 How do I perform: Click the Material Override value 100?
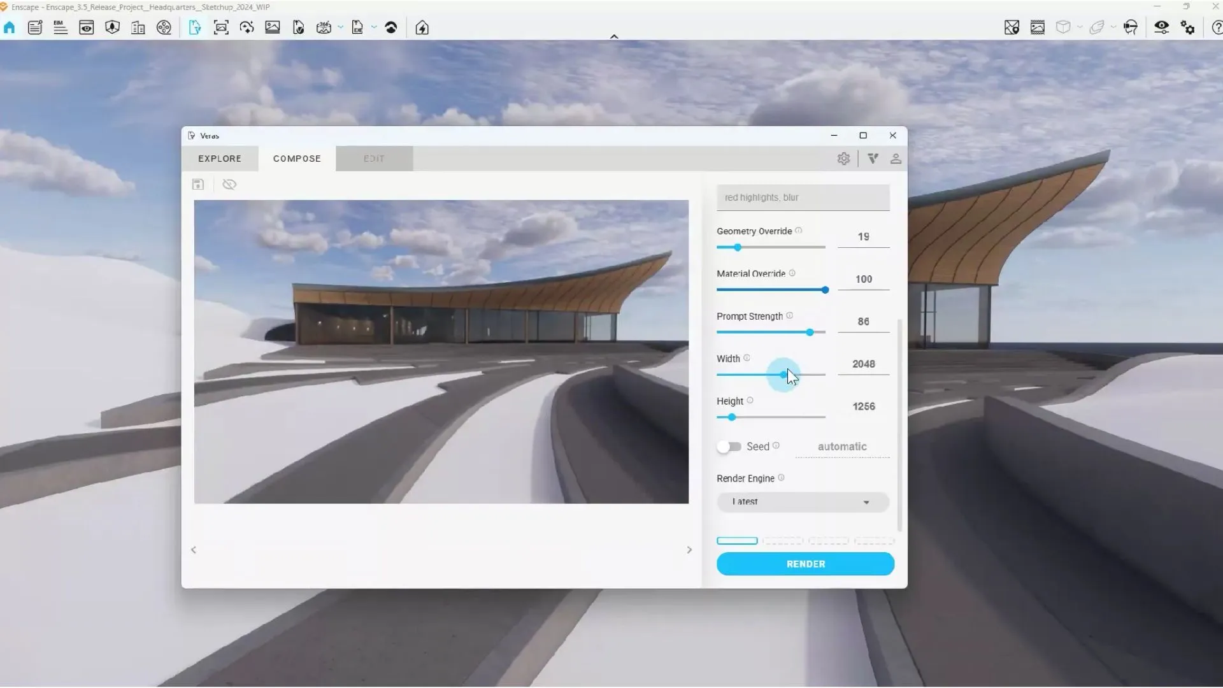[864, 279]
